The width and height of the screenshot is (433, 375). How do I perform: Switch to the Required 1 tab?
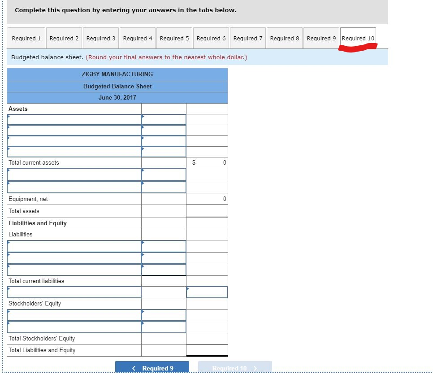(x=26, y=38)
